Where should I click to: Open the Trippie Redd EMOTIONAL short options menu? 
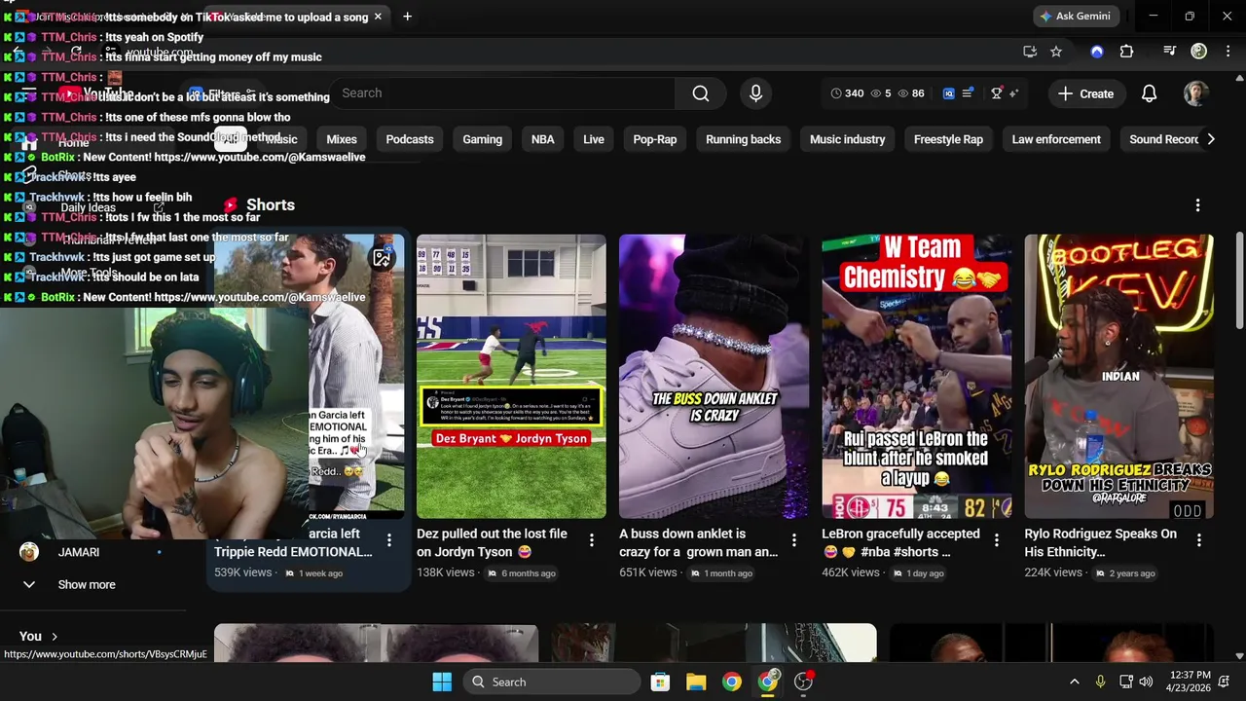[x=388, y=540]
